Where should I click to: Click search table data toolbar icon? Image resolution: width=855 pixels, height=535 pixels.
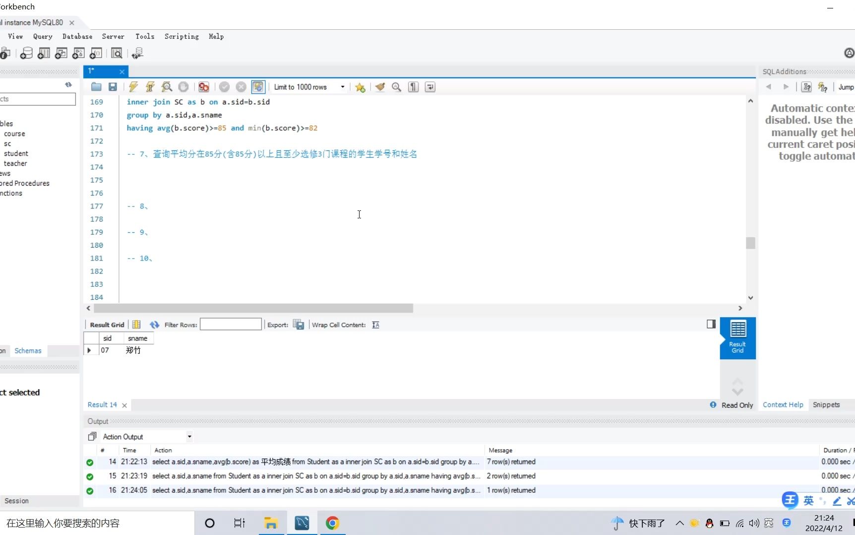coord(117,53)
